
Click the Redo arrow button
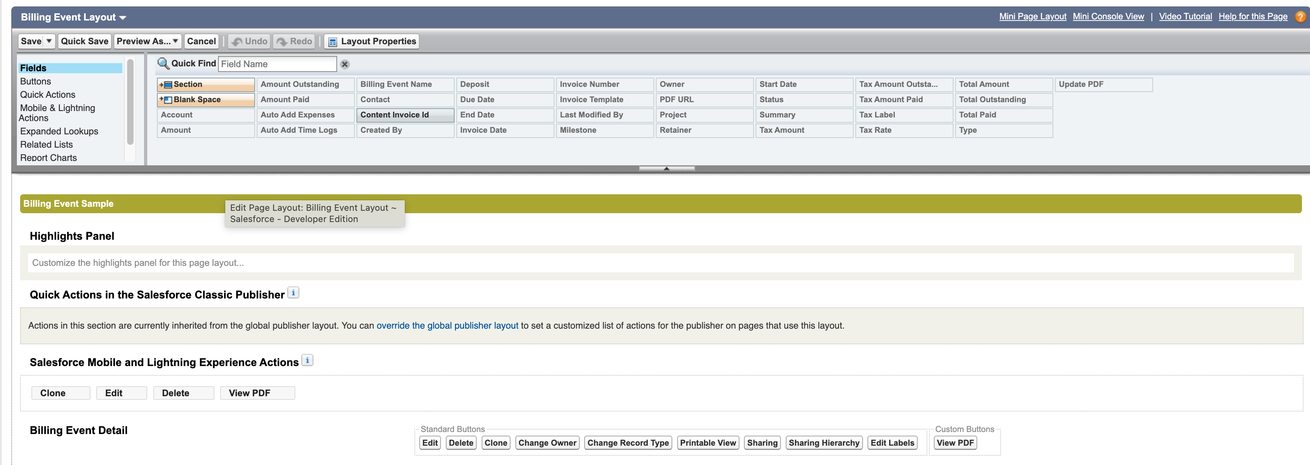[x=294, y=41]
